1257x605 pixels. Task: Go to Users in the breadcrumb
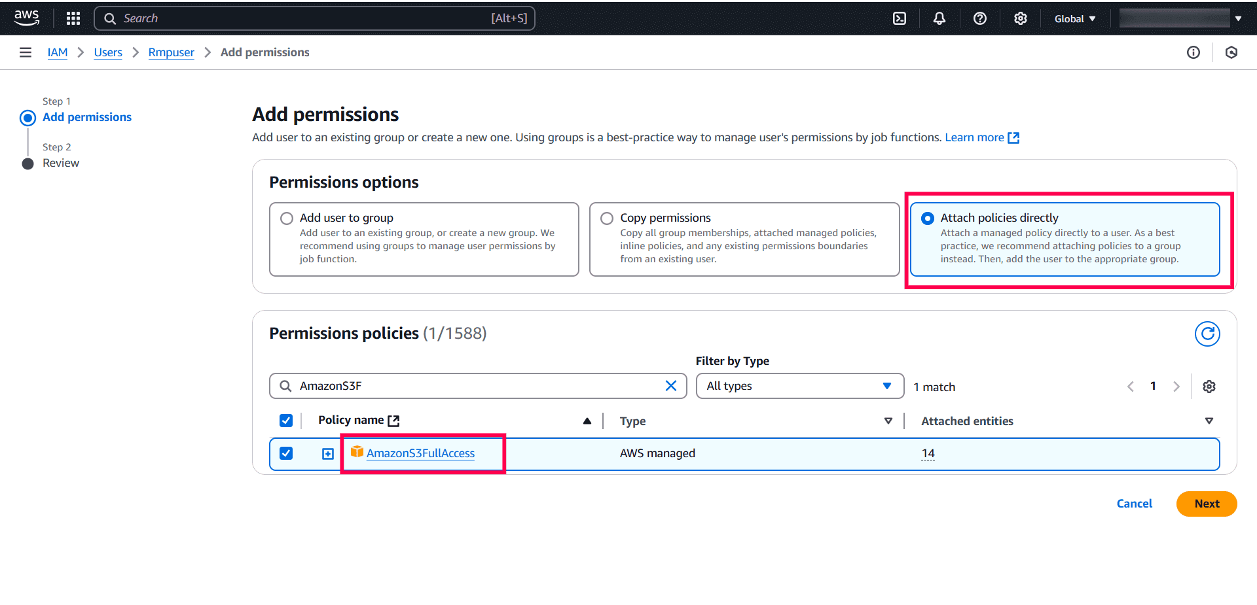pyautogui.click(x=108, y=52)
